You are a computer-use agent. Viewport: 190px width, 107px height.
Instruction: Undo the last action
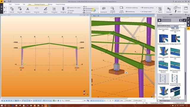[9, 1]
